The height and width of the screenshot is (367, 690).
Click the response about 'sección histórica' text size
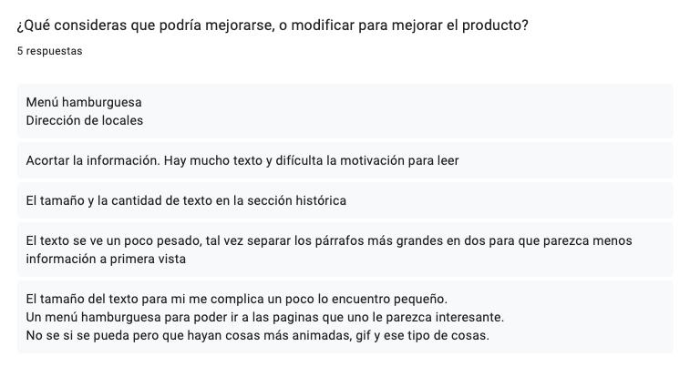tap(186, 200)
